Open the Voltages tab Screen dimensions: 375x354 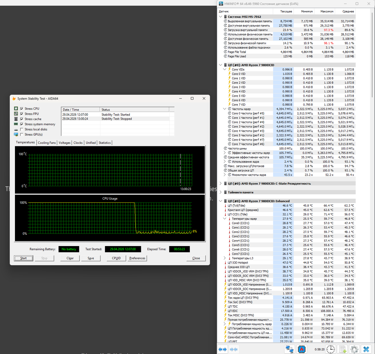64,143
